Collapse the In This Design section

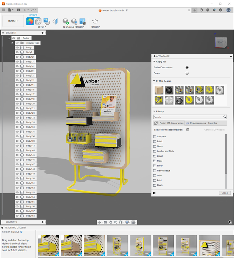coord(154,81)
